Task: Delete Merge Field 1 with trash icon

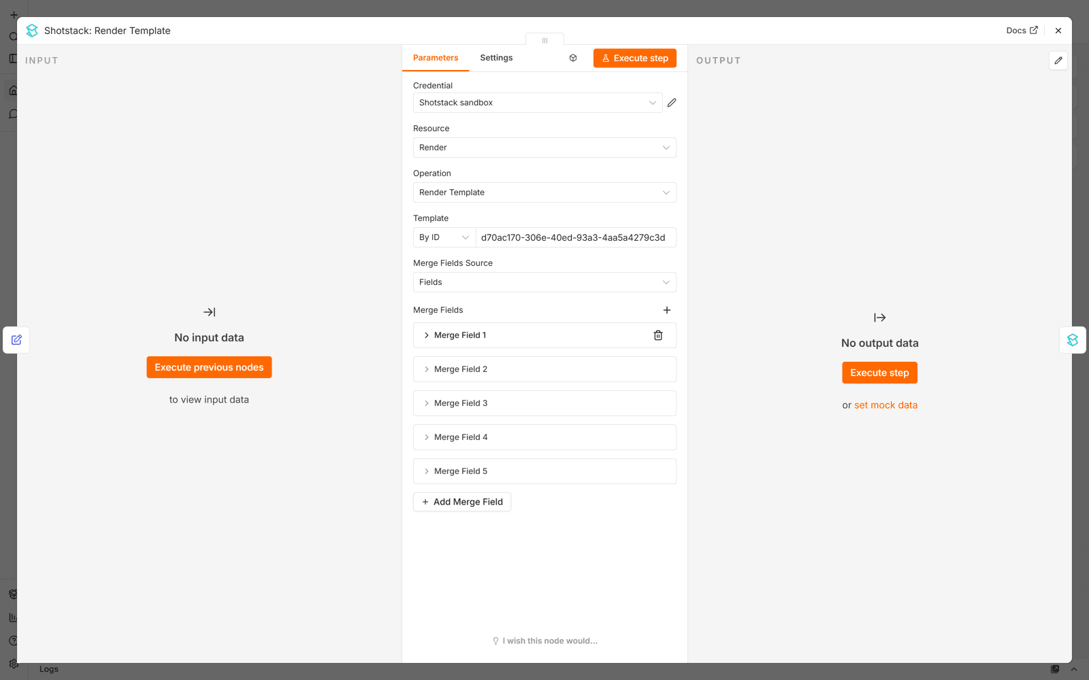Action: pos(658,335)
